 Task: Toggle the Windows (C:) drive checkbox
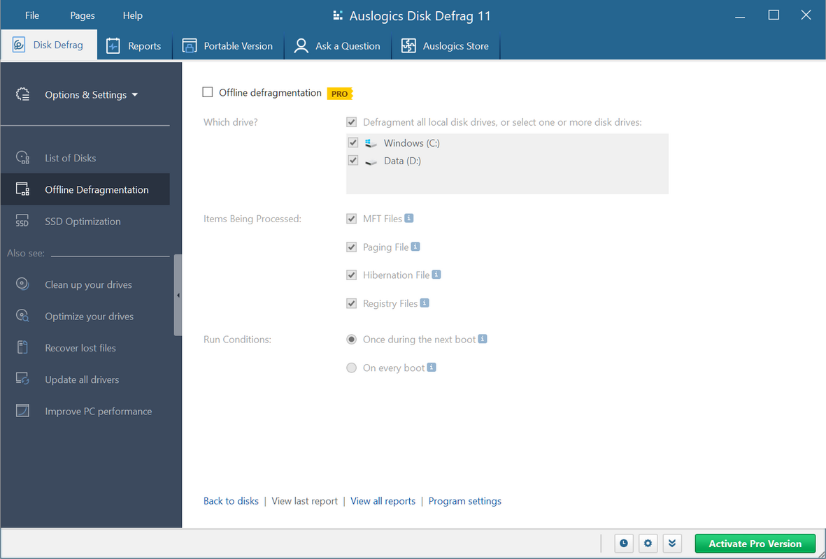[x=353, y=143]
